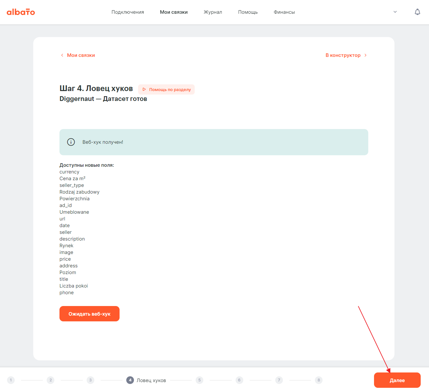429x391 pixels.
Task: Click the back chevron beside Мои связки
Action: click(62, 55)
